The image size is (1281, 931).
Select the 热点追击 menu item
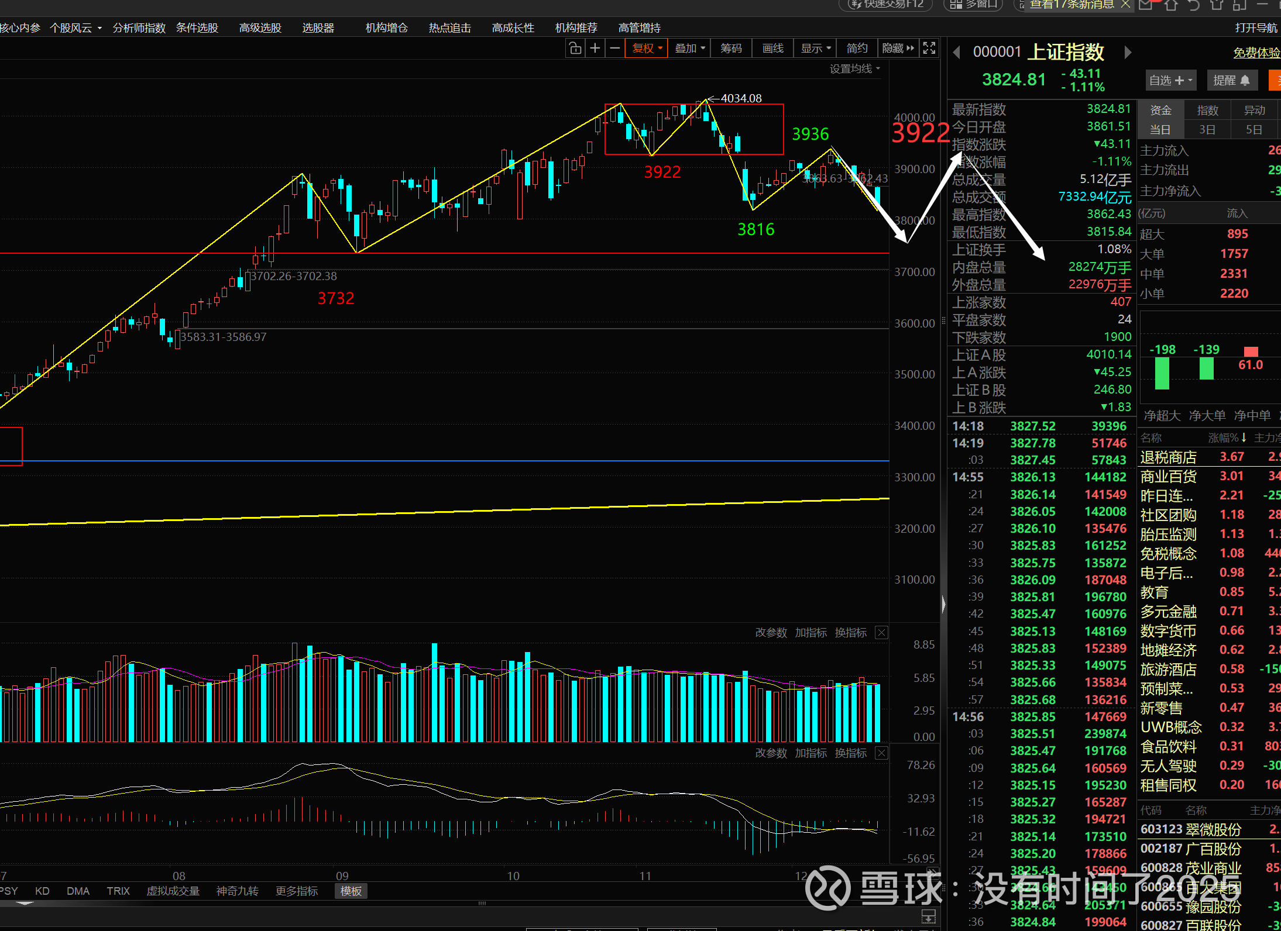449,28
